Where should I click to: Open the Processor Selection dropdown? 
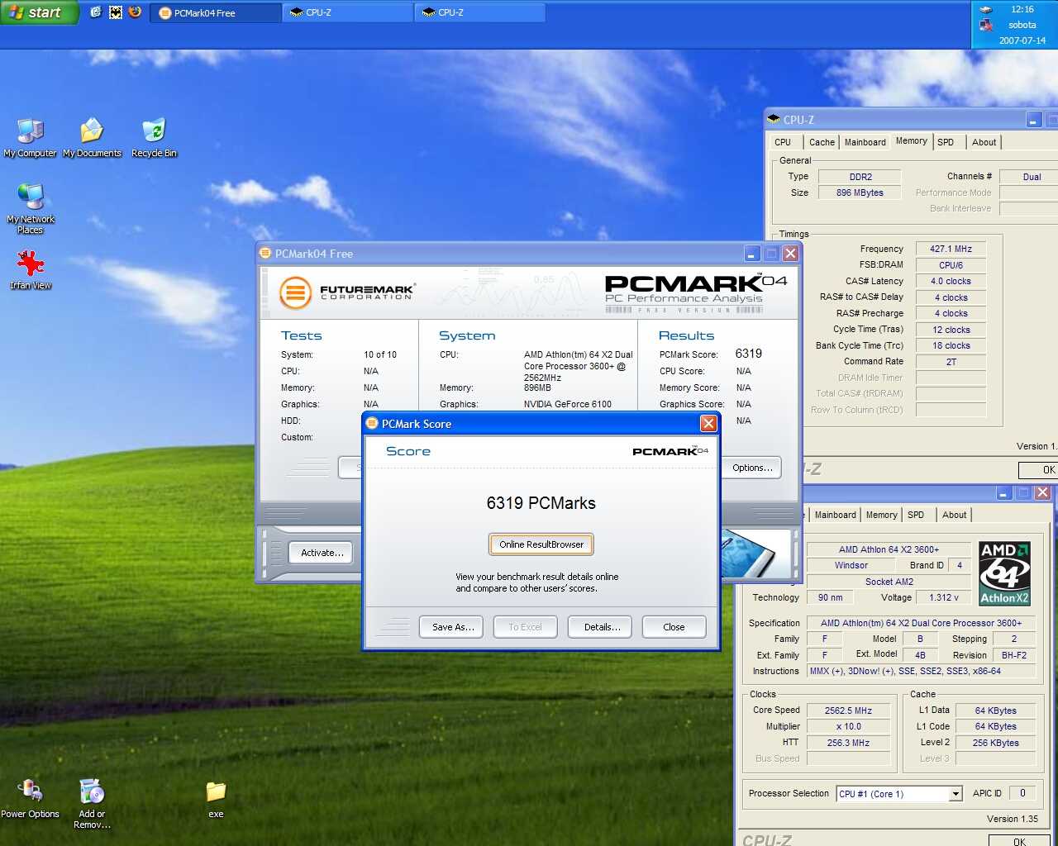tap(956, 794)
